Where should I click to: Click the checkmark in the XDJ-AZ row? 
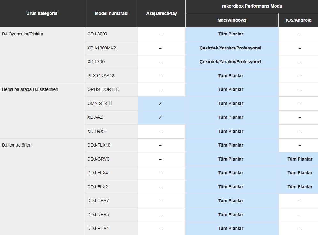click(160, 117)
